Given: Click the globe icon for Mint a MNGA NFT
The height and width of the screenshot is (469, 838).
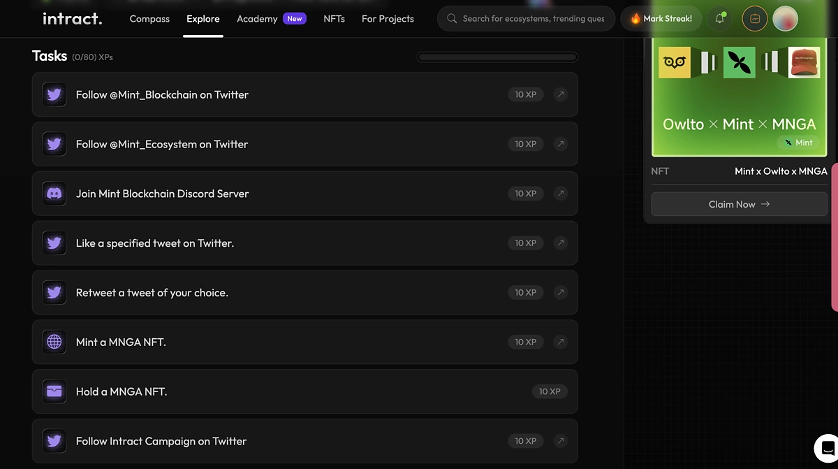Looking at the screenshot, I should [54, 342].
